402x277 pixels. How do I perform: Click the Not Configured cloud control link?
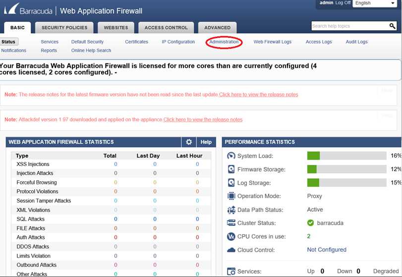tap(327, 250)
